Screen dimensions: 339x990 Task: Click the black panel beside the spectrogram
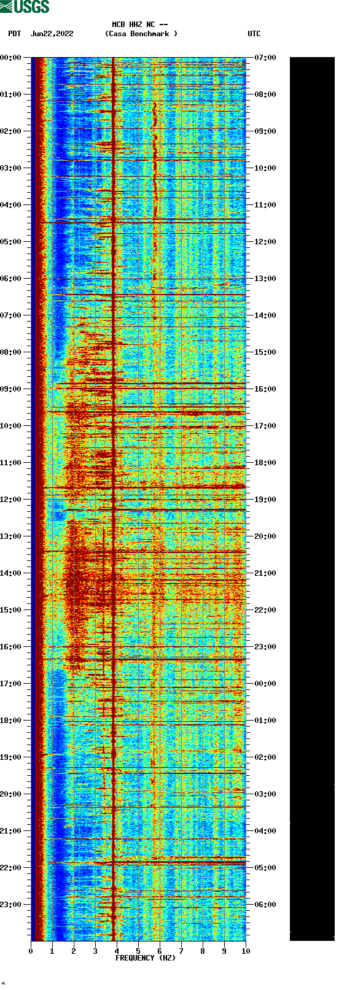[312, 499]
